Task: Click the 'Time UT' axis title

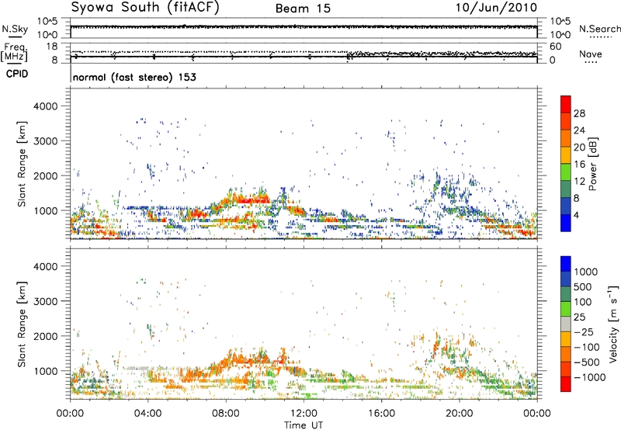Action: point(304,425)
